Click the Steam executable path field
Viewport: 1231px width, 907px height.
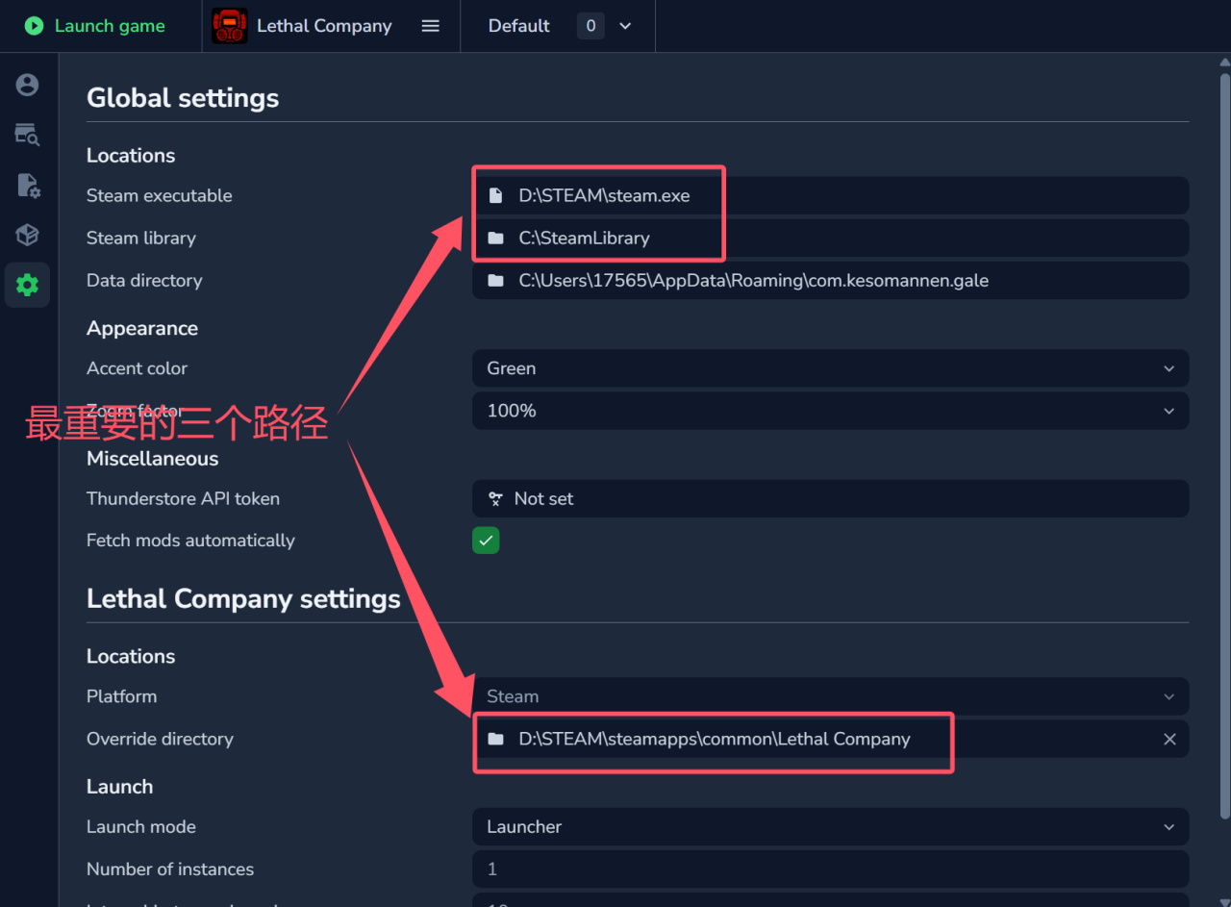830,195
